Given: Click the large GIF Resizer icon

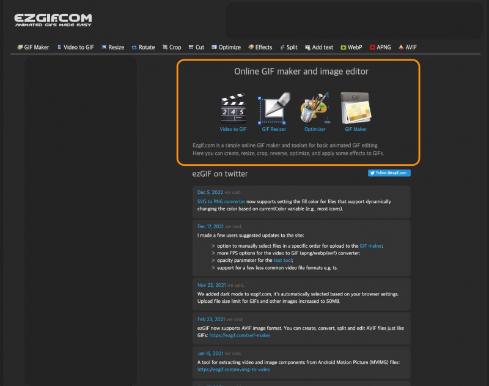Looking at the screenshot, I should [x=274, y=108].
